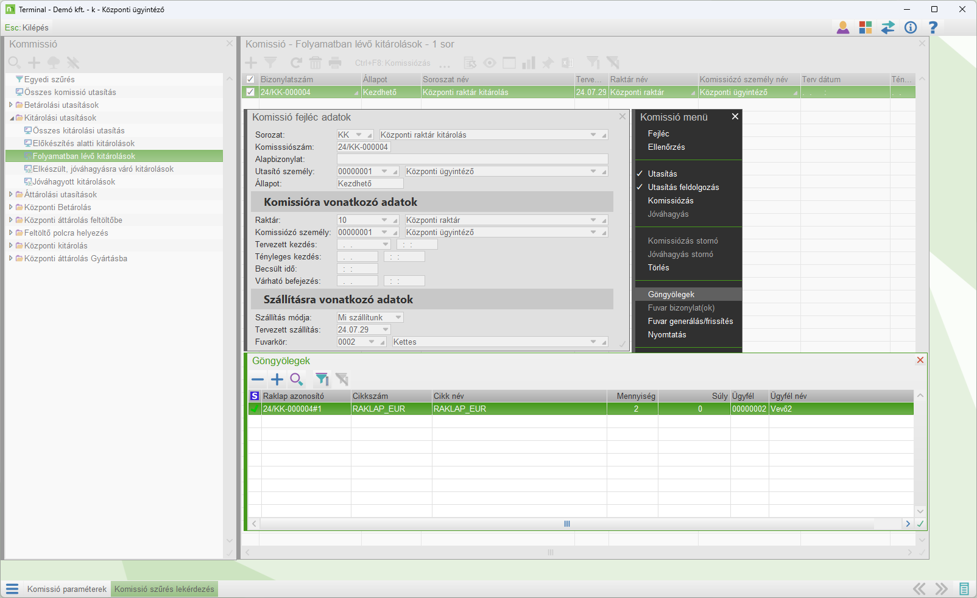The image size is (977, 598).
Task: Choose Nyomtatás from the Komissió menü
Action: coord(667,334)
